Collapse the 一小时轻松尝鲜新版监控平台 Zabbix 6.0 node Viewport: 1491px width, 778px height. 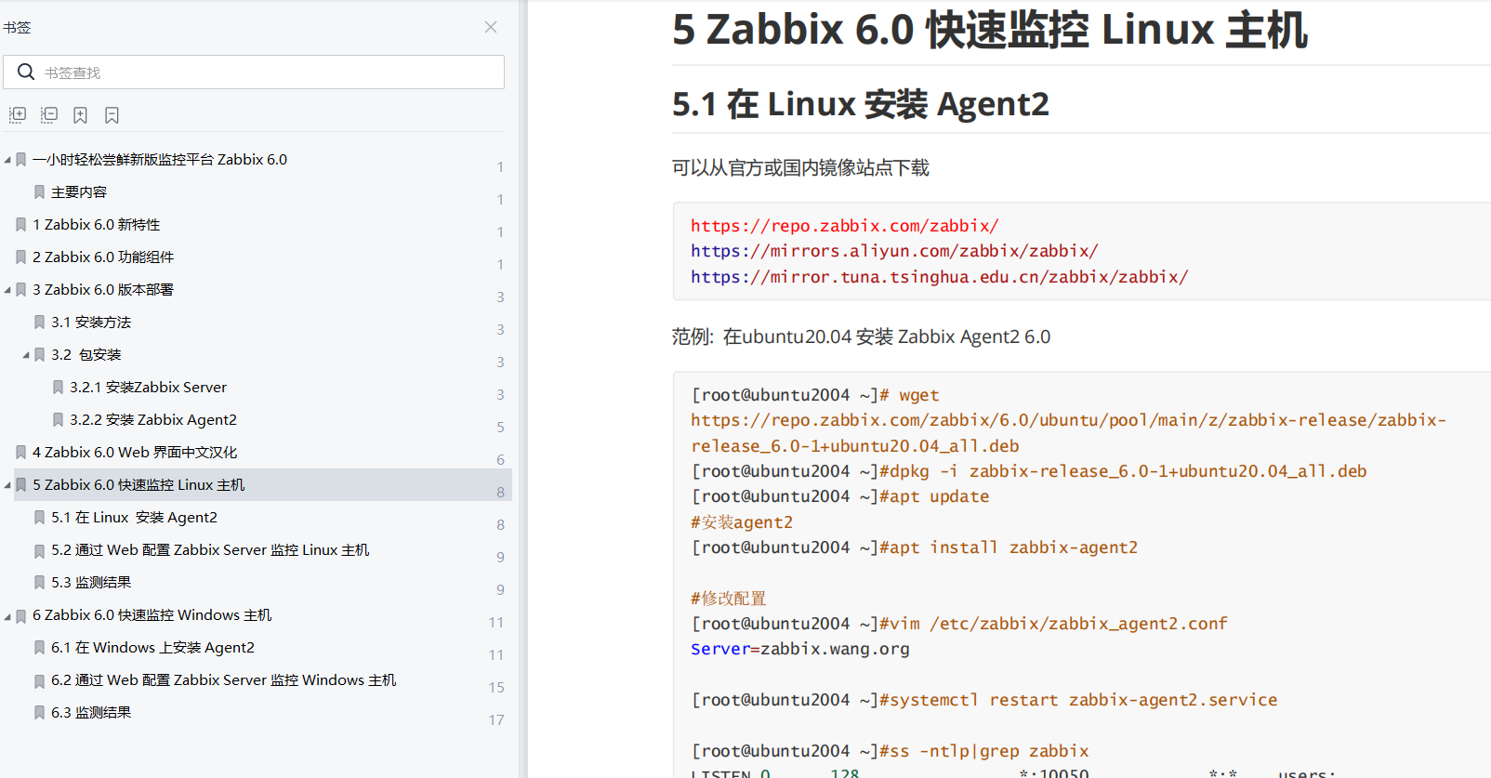[7, 160]
